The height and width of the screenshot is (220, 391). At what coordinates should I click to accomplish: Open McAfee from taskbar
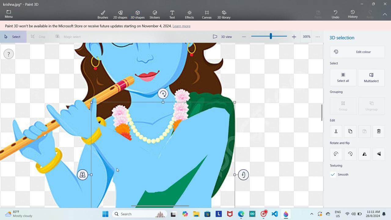point(230,214)
